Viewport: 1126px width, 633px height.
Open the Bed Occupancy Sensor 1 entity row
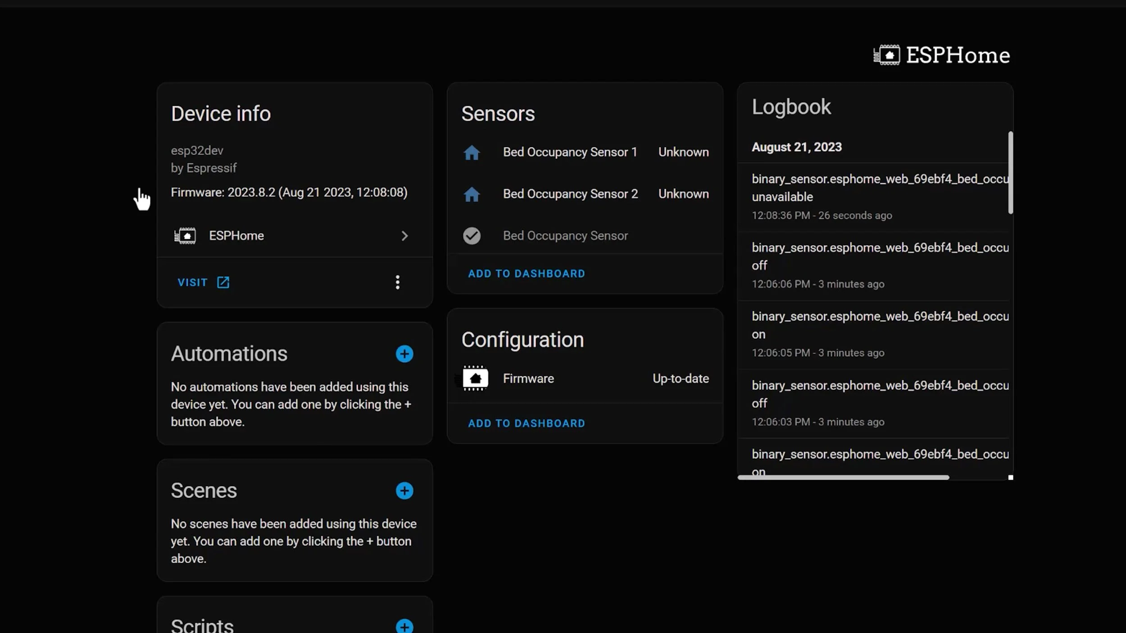coord(570,152)
